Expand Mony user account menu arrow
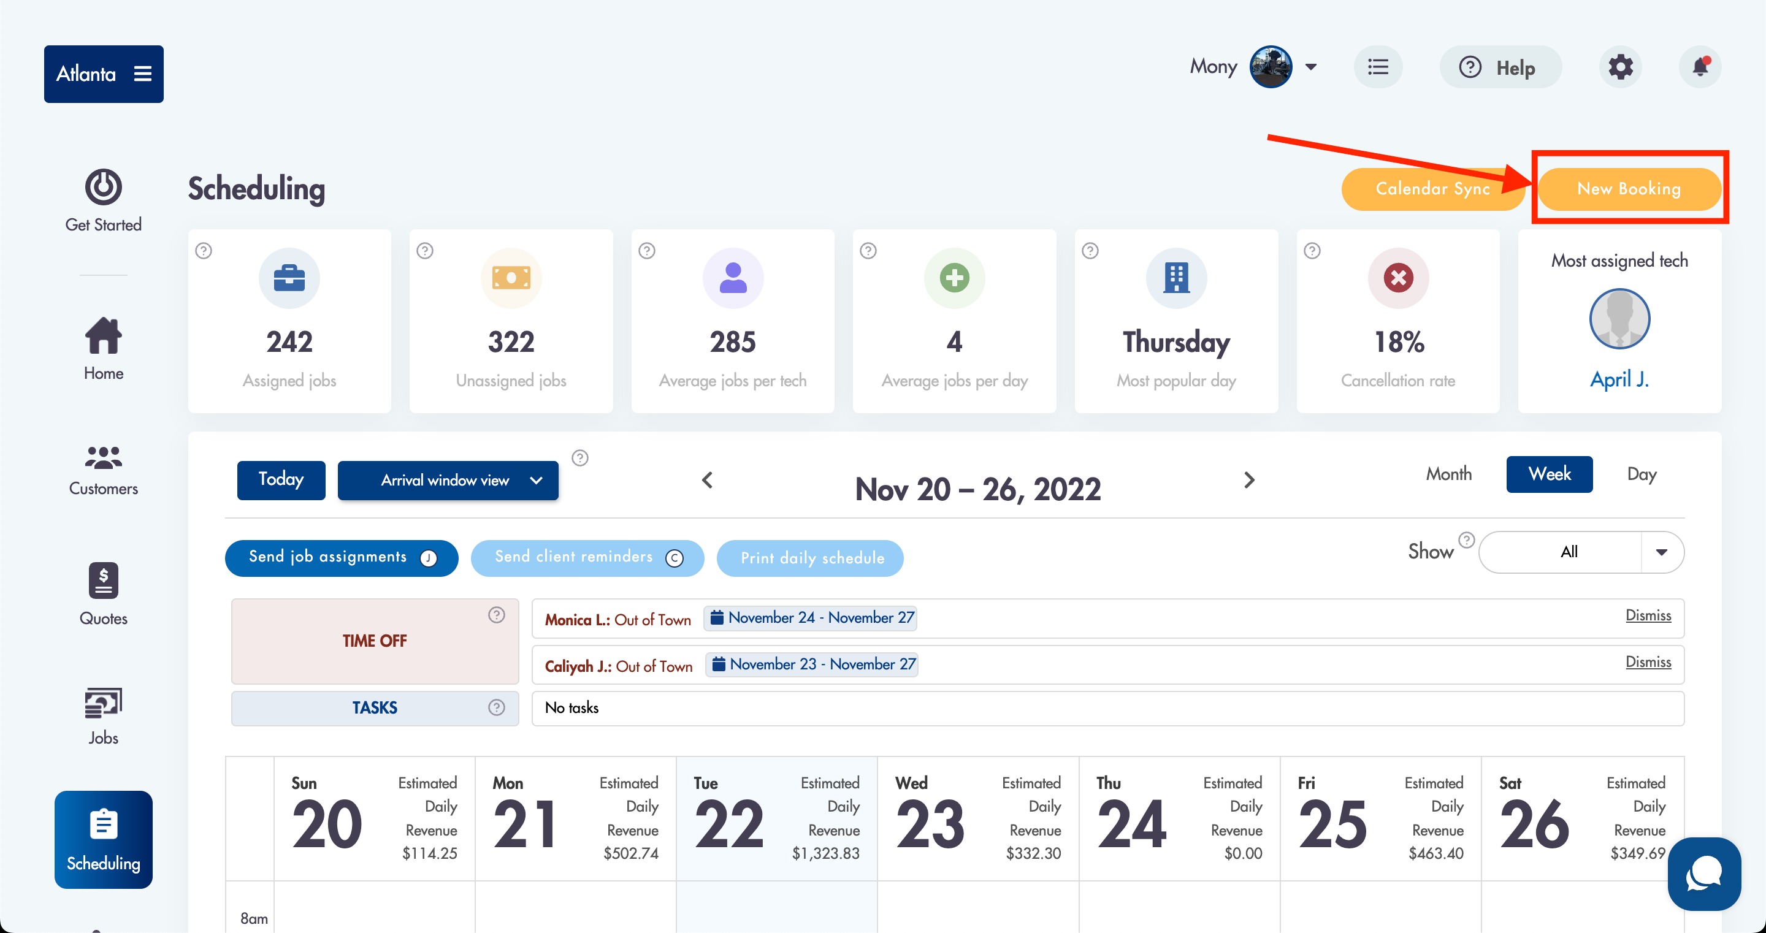 click(x=1311, y=67)
